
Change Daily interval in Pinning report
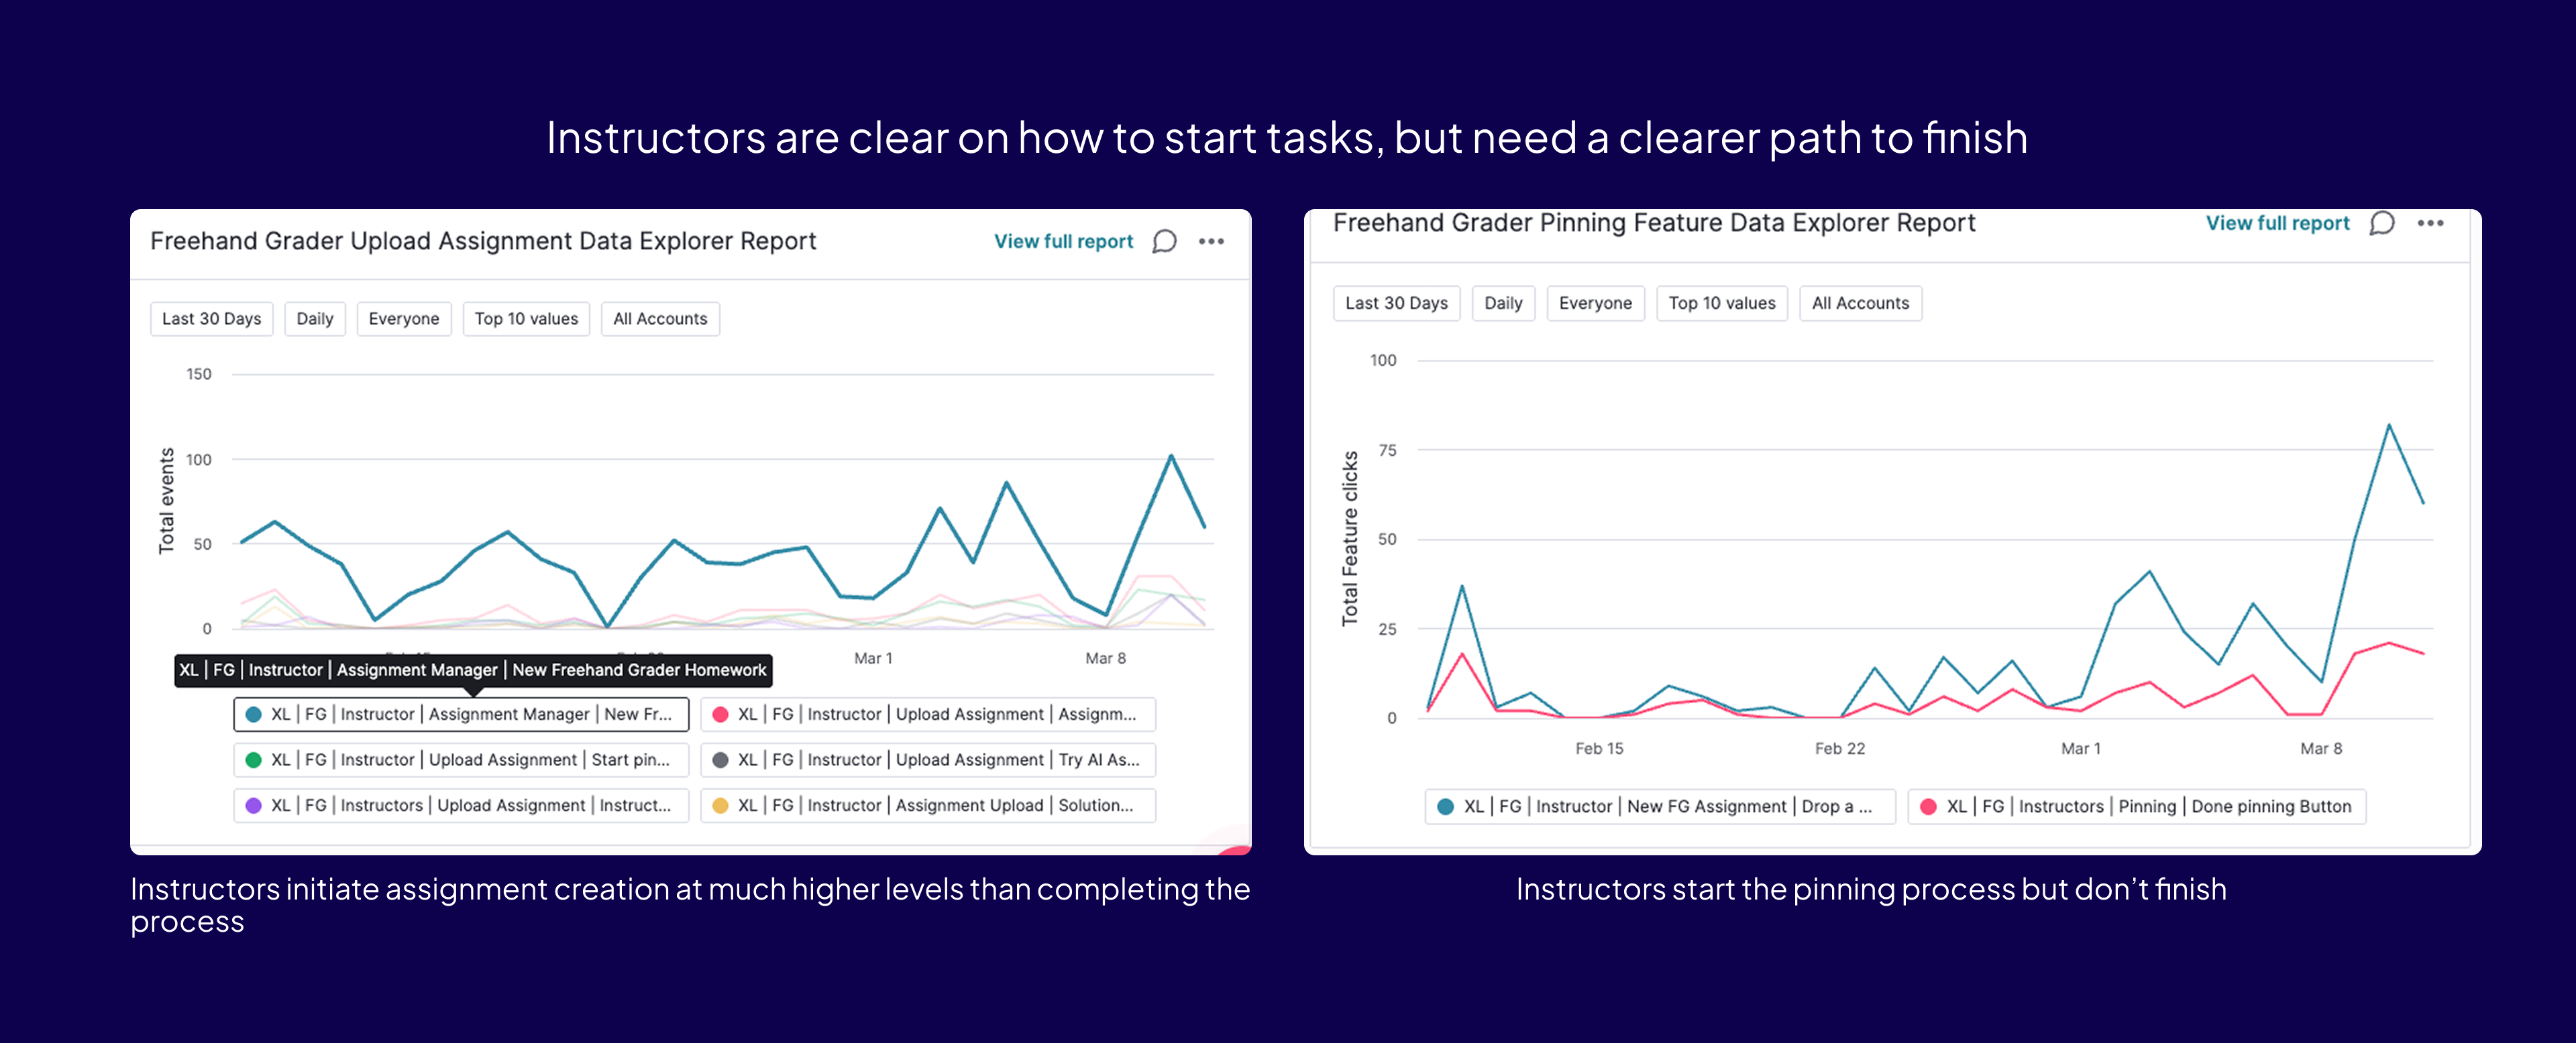(x=1503, y=303)
